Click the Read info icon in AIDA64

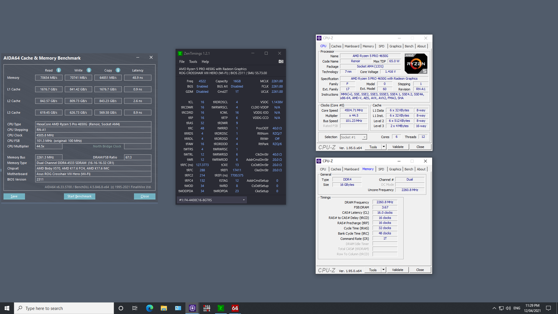coord(59,70)
